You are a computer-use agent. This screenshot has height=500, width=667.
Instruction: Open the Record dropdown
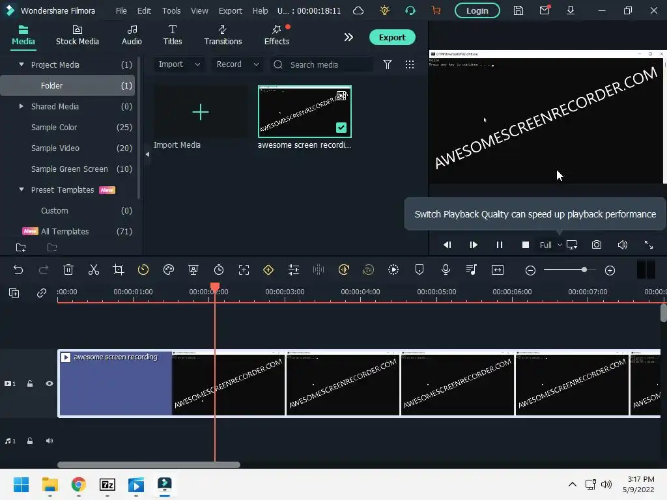(x=237, y=64)
